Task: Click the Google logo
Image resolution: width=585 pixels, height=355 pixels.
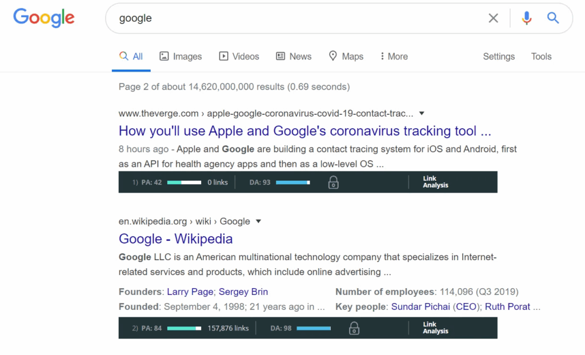Action: click(44, 18)
